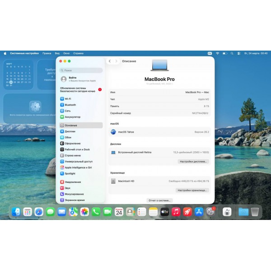Click the Настройки хранилища button
Image resolution: width=271 pixels, height=271 pixels.
coord(192,190)
